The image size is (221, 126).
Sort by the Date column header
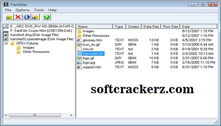coord(199,26)
